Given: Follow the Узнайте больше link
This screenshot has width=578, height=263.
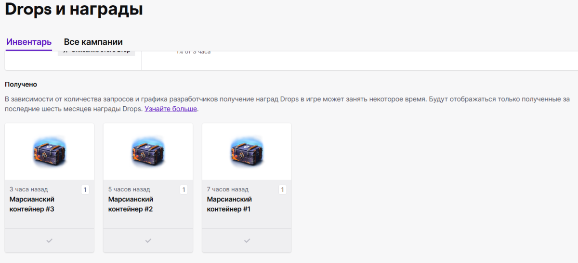Looking at the screenshot, I should coord(171,109).
